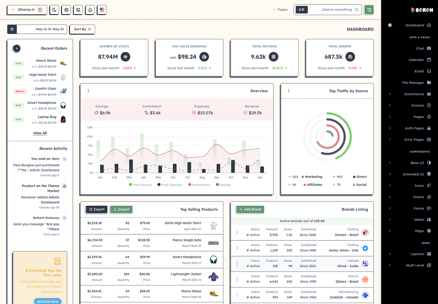Toggle dark mode with the moon icon
Viewport: 438px width, 304px height.
[54, 10]
